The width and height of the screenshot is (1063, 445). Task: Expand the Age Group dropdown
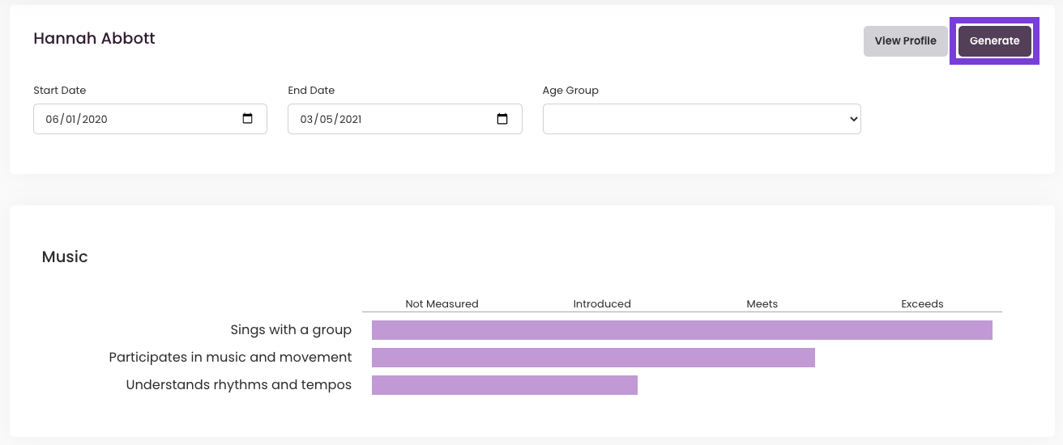702,119
